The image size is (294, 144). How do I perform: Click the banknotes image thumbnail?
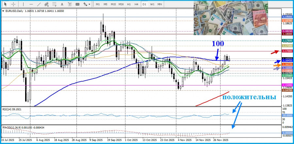(231, 18)
